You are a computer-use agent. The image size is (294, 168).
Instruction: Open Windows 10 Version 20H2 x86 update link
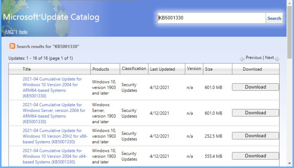click(55, 136)
